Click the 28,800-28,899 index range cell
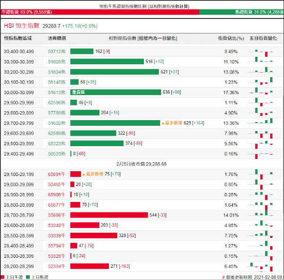Viewport: 284px width, 280px height. [19, 205]
